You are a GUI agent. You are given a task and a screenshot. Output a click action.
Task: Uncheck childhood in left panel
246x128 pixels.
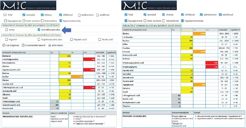pyautogui.click(x=61, y=15)
